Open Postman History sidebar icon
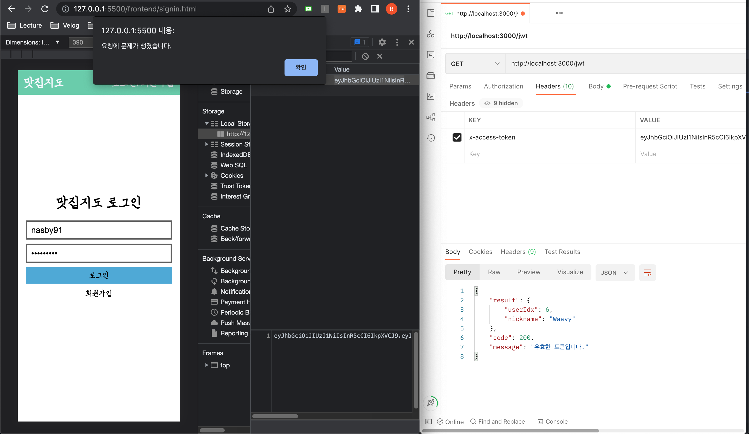This screenshot has width=749, height=434. (x=431, y=138)
